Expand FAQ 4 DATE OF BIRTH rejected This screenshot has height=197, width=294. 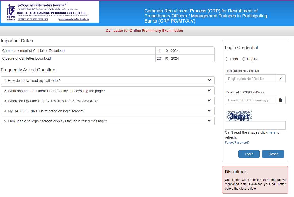(x=108, y=111)
